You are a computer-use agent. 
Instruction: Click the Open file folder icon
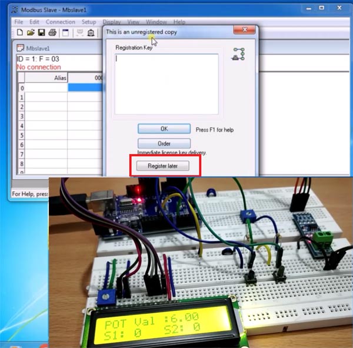pos(31,33)
